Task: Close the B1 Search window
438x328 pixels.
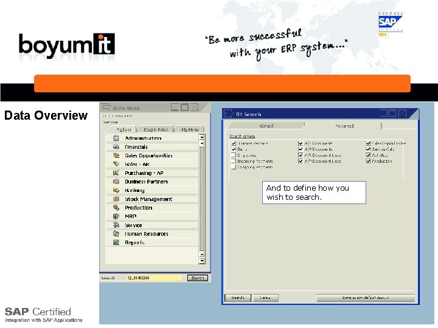Action: (x=403, y=113)
